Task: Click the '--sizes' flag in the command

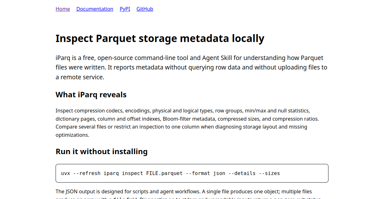Action: coord(269,173)
